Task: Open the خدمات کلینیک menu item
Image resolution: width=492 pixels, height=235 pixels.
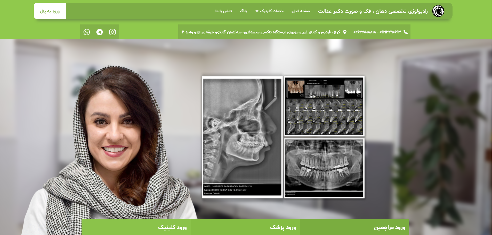Action: (x=272, y=11)
